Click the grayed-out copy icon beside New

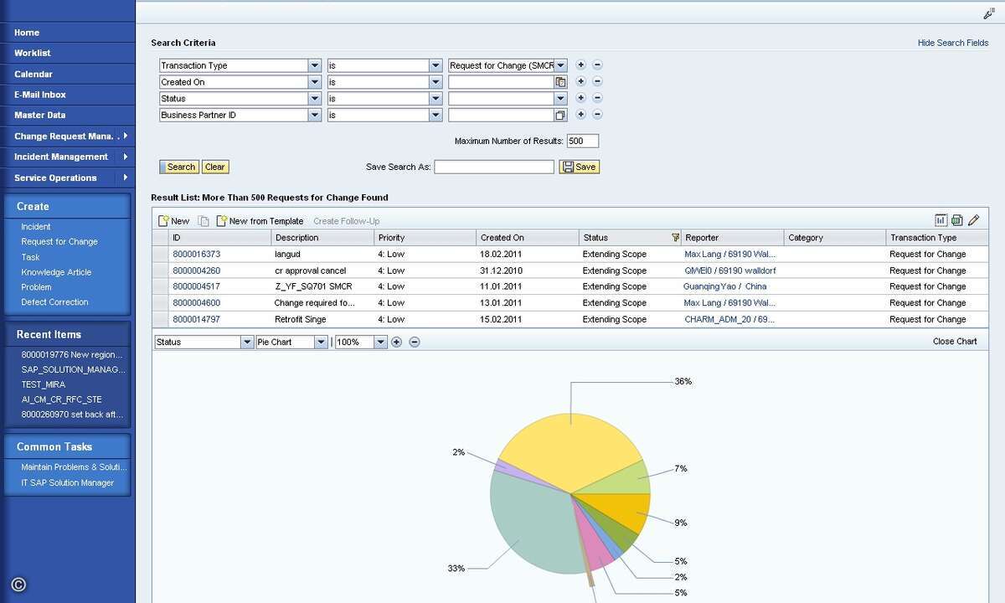[x=203, y=221]
